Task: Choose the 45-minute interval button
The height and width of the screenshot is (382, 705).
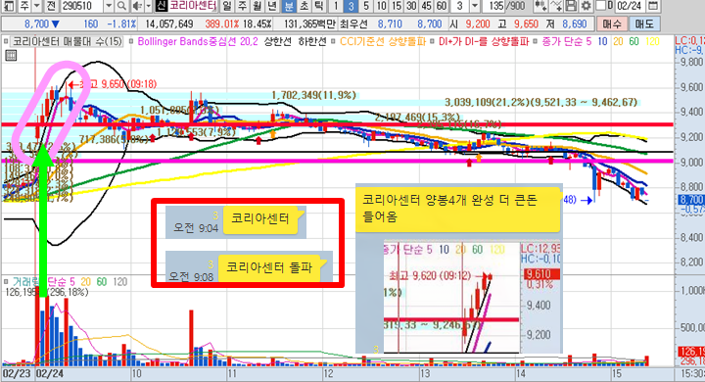Action: [x=427, y=6]
